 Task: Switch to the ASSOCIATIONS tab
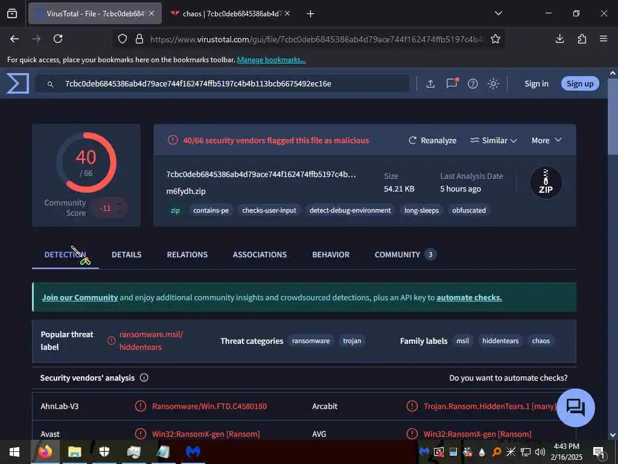[260, 255]
